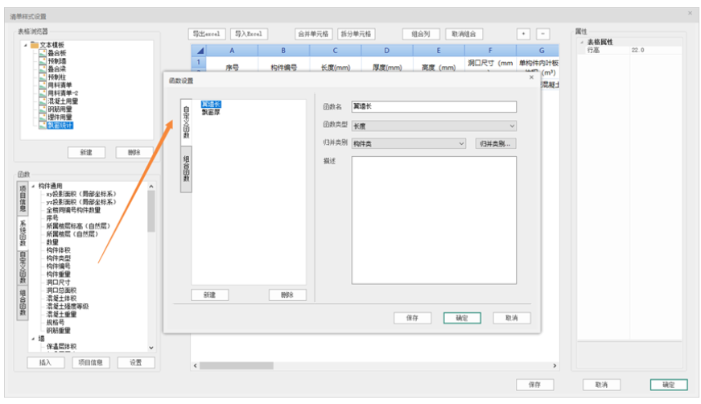Viewport: 701px width, 404px height.
Task: Collapse the 文本模板 tree node
Action: [x=26, y=45]
